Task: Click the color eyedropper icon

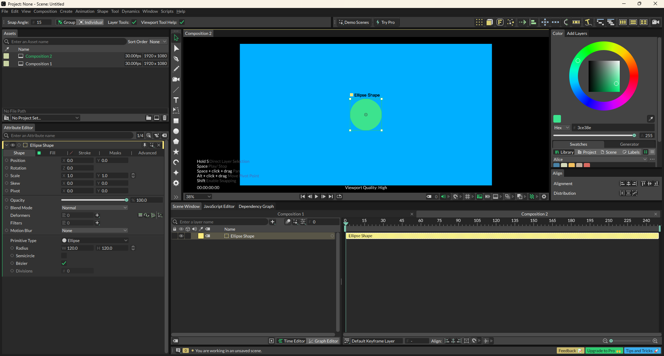Action: pyautogui.click(x=651, y=119)
